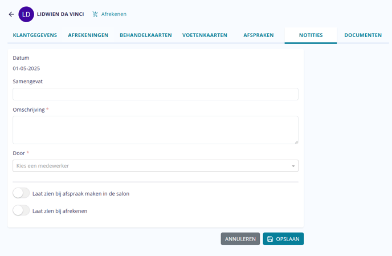Click into the Samengevat input field

(155, 94)
